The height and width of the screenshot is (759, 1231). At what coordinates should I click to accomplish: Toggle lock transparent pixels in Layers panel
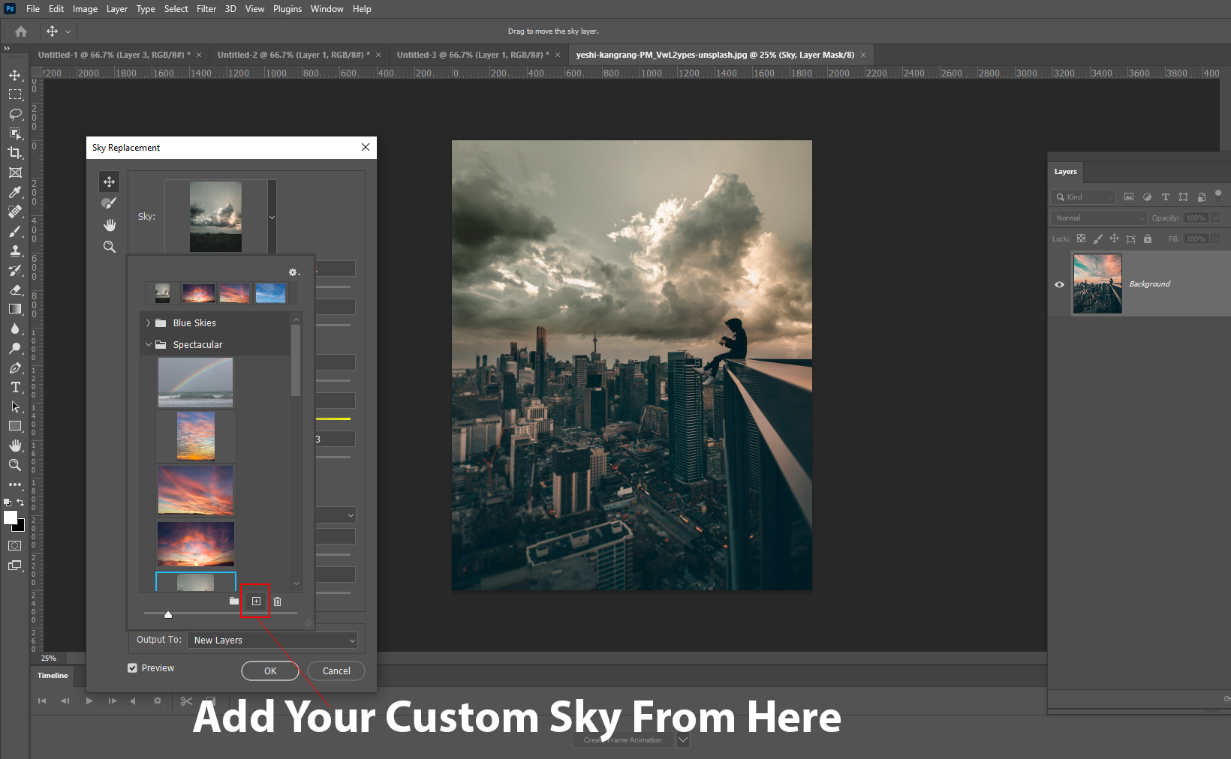point(1081,238)
